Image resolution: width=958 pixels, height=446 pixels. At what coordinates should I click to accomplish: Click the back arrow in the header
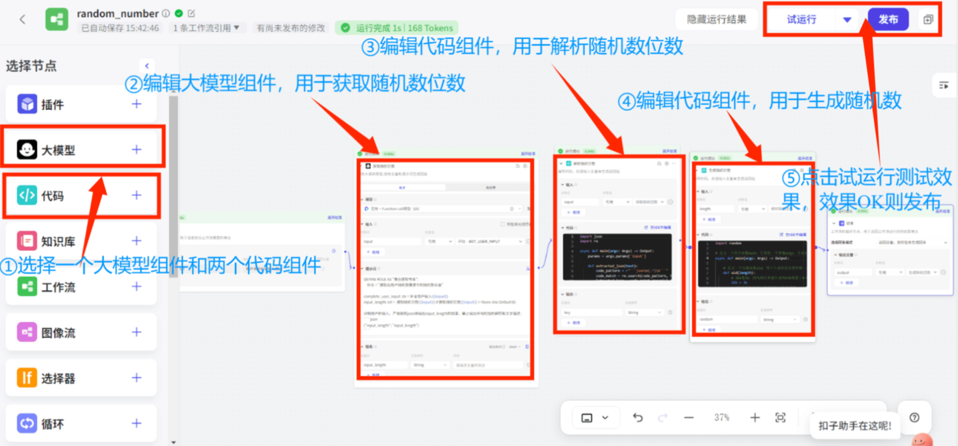(x=22, y=20)
